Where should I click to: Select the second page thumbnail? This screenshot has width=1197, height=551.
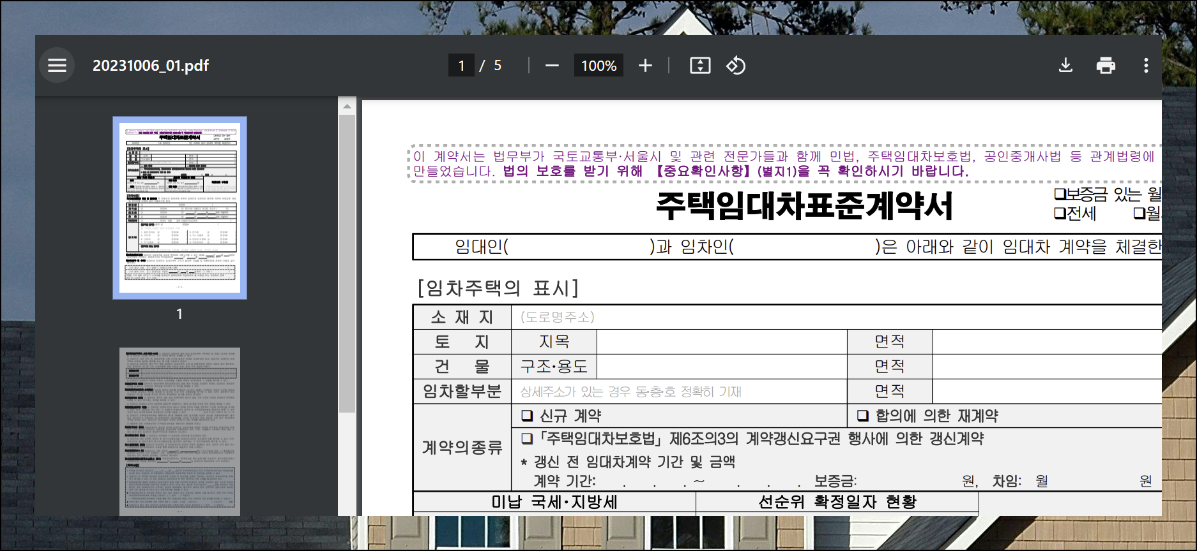179,432
